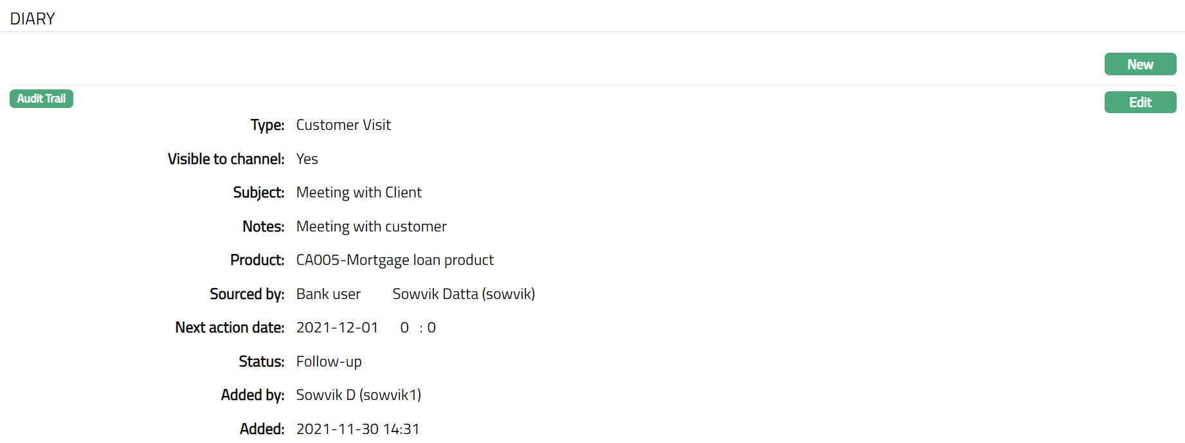The width and height of the screenshot is (1185, 443).
Task: Click the Type field label
Action: click(x=267, y=125)
